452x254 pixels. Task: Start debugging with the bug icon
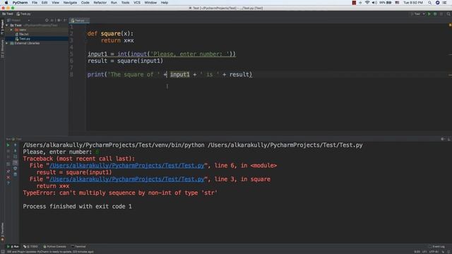[435, 14]
